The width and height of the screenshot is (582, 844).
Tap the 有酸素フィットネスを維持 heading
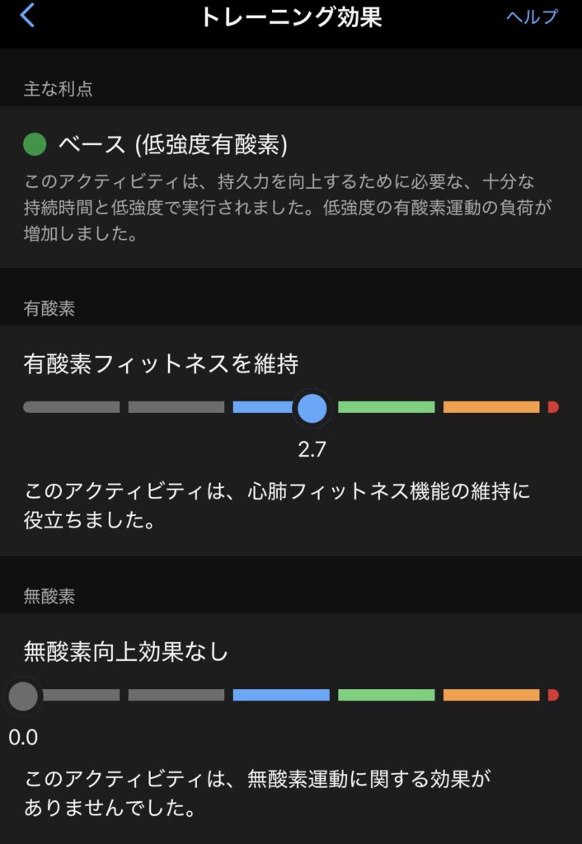point(161,363)
